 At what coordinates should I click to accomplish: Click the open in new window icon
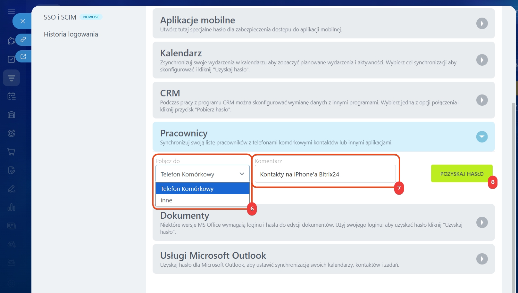click(23, 57)
